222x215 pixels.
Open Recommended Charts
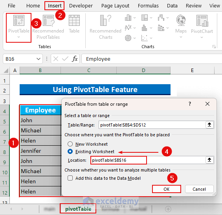click(x=105, y=27)
